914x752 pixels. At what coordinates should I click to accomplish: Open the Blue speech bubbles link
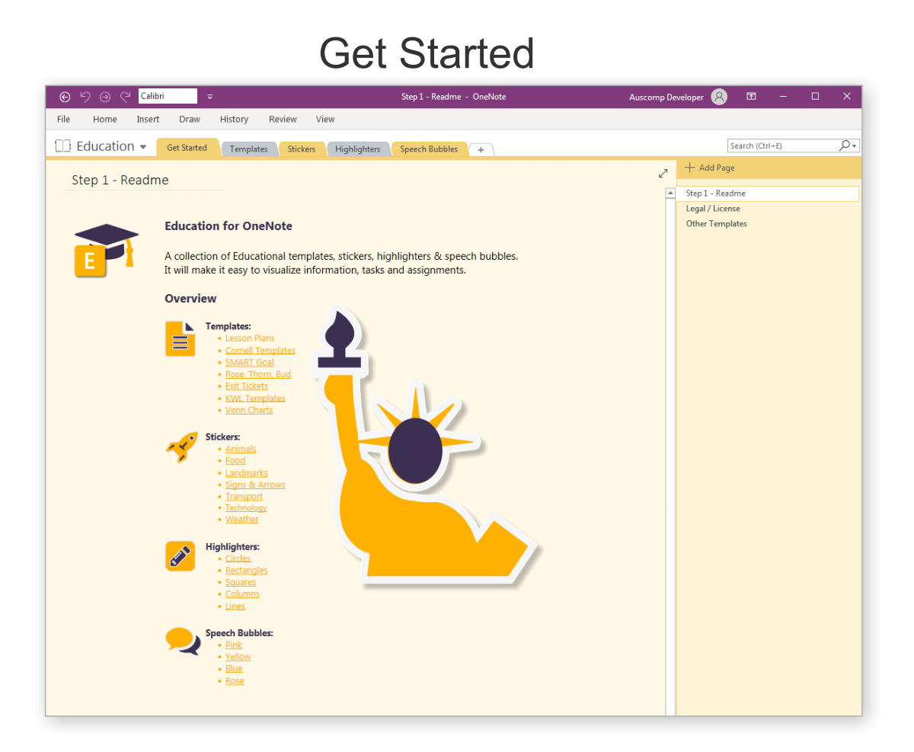click(234, 669)
